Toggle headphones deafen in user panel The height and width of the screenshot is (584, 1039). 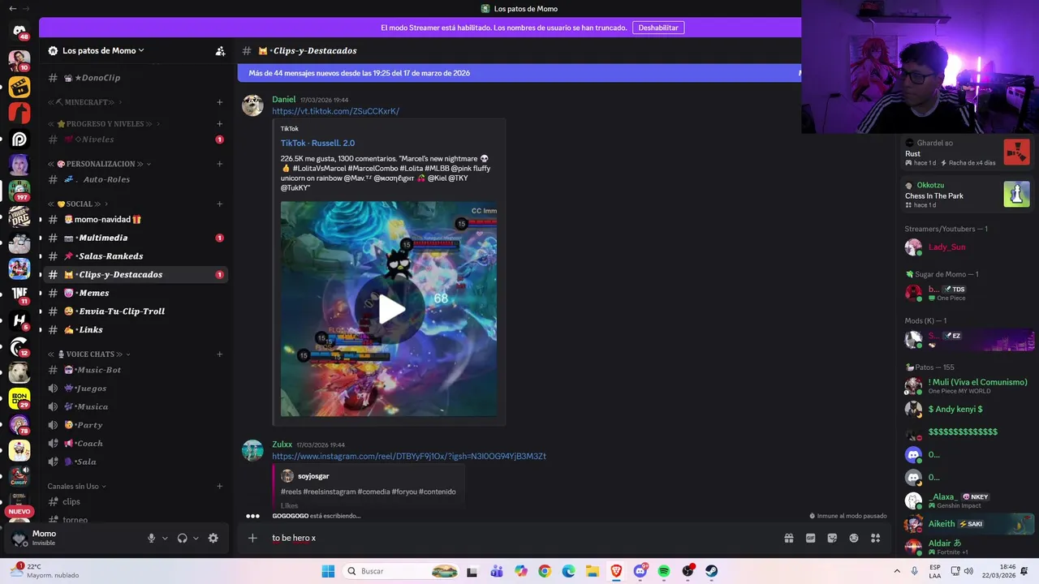(x=182, y=538)
